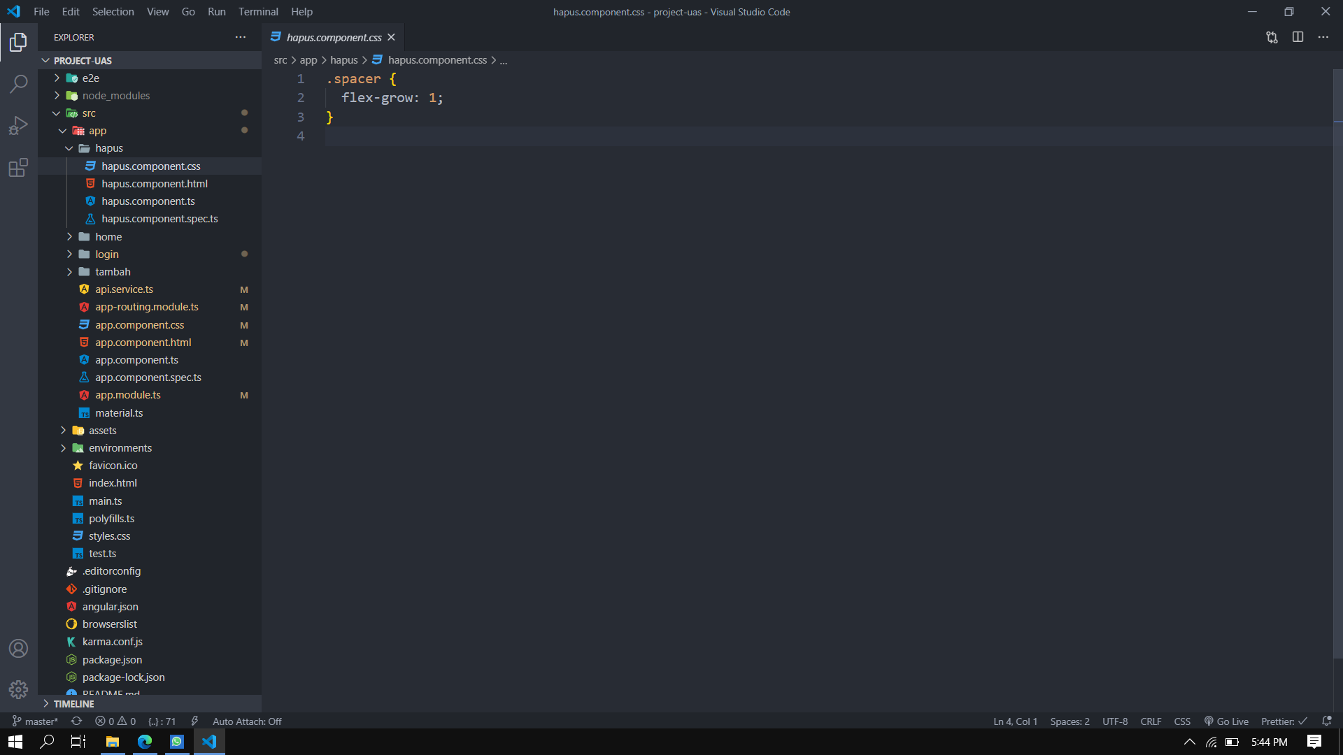Image resolution: width=1343 pixels, height=755 pixels.
Task: Expand the node_modules folder
Action: [116, 95]
